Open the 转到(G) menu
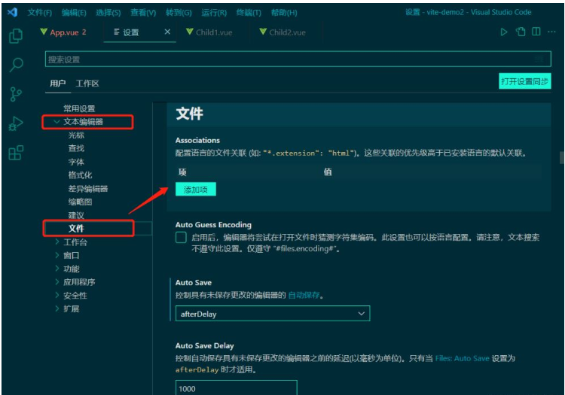 pos(179,13)
